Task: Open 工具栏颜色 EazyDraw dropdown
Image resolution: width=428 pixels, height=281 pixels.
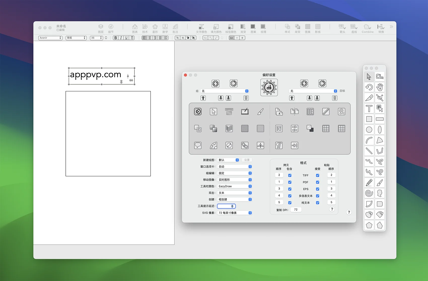Action: pos(235,186)
